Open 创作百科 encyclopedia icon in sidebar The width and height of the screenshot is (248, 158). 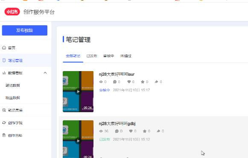(x=4, y=135)
